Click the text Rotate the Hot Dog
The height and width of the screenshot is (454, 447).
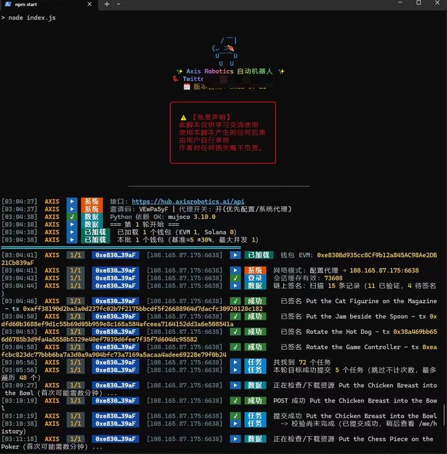(x=339, y=332)
